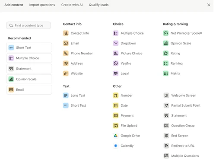Go to the Qualify leads tab
This screenshot has width=216, height=162.
[x=98, y=5]
